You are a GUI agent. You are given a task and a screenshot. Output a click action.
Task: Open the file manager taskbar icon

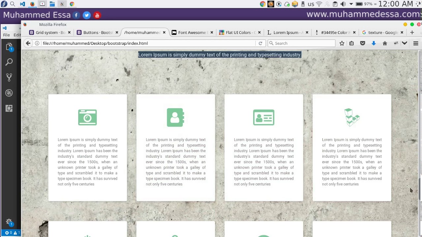point(52,4)
